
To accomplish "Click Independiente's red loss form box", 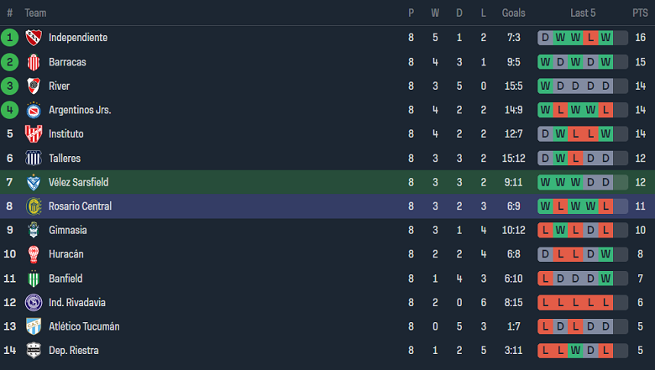I will click(x=591, y=38).
